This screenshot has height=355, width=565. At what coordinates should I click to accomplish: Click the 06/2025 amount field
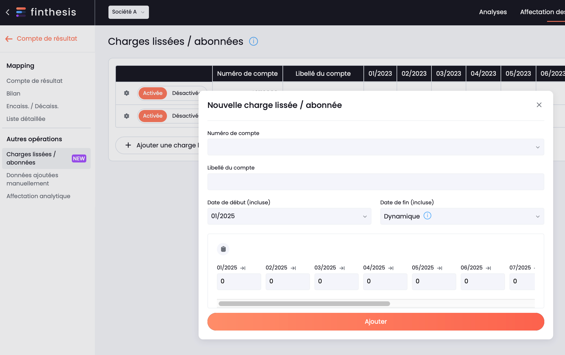coord(483,282)
